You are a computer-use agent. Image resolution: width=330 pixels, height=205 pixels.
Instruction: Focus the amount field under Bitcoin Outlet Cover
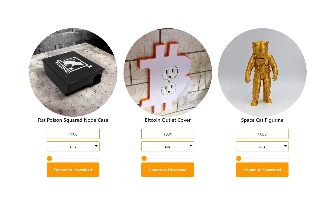168,134
